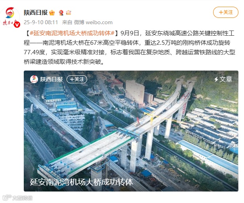Click the lightning bolt icon on the card

[x=216, y=79]
